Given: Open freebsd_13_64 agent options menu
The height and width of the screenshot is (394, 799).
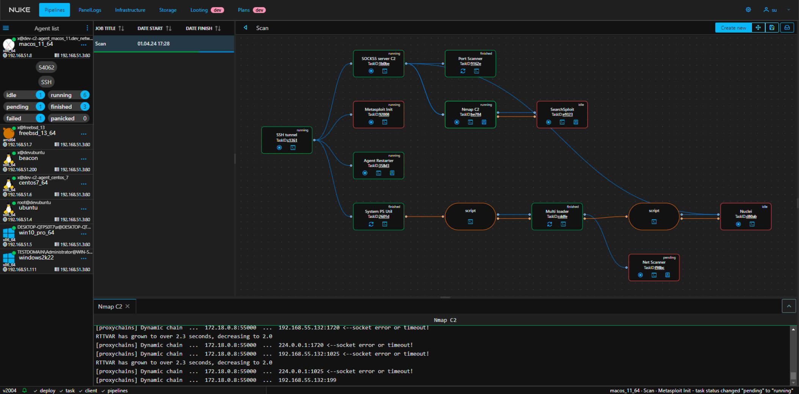Looking at the screenshot, I should click(83, 134).
